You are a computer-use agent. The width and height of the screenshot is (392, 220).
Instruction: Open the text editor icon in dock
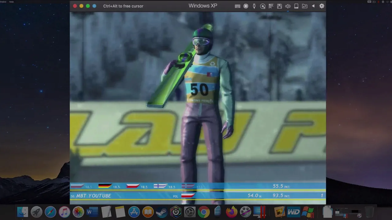[106, 212]
